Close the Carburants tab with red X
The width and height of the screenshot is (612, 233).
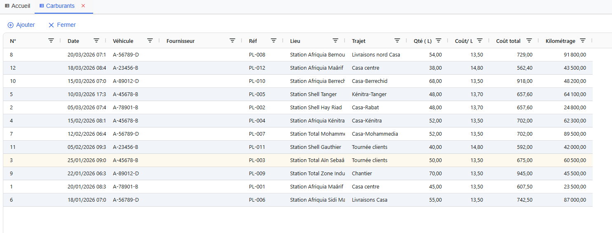coord(83,6)
